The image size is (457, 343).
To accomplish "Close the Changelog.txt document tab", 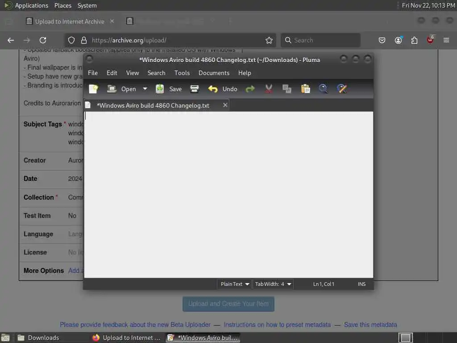I will 225,105.
